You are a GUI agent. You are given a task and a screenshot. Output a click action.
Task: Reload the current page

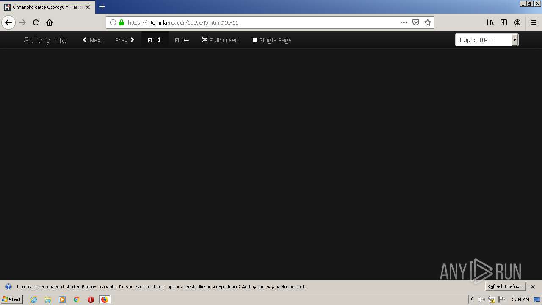(36, 22)
